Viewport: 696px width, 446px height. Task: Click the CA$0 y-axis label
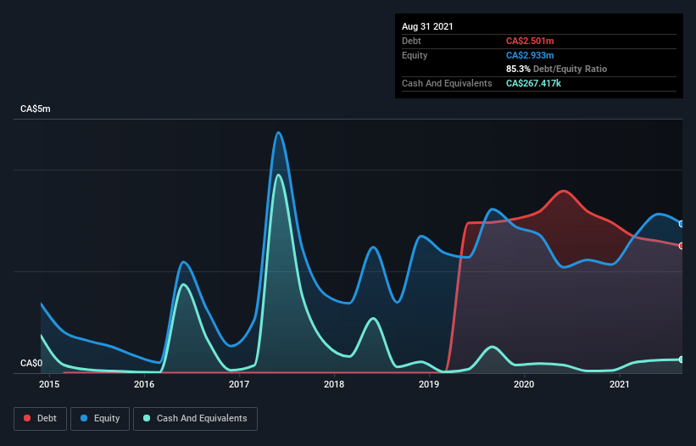(31, 363)
